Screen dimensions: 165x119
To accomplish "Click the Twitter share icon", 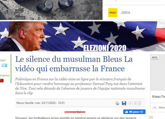I will click(x=4, y=65).
